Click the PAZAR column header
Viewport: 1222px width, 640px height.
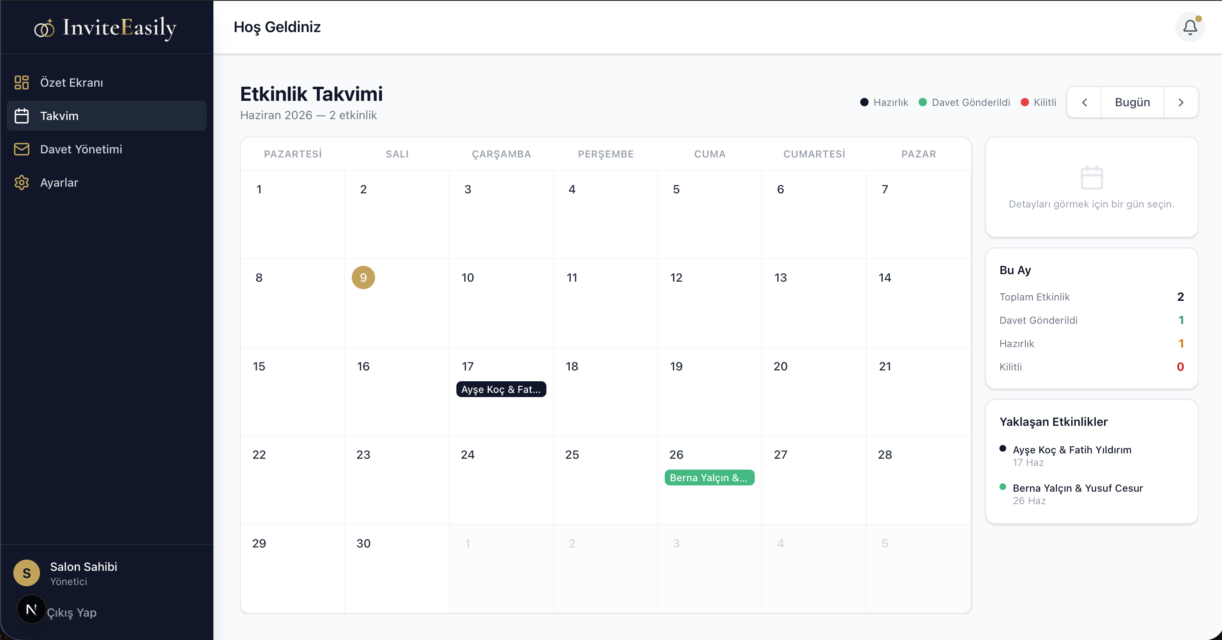[x=919, y=154]
